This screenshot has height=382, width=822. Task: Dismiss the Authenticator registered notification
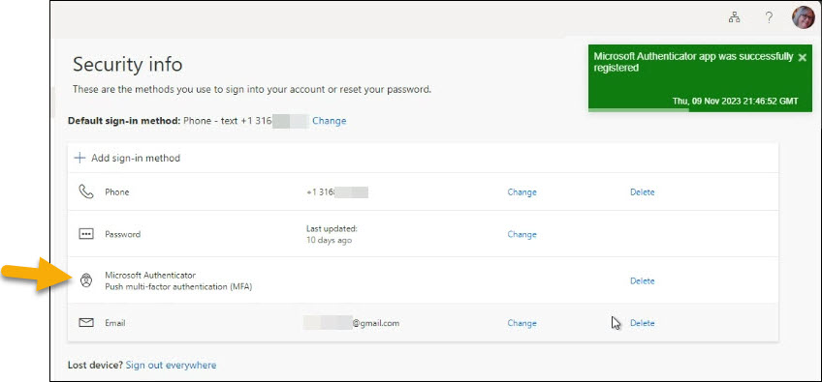(802, 58)
